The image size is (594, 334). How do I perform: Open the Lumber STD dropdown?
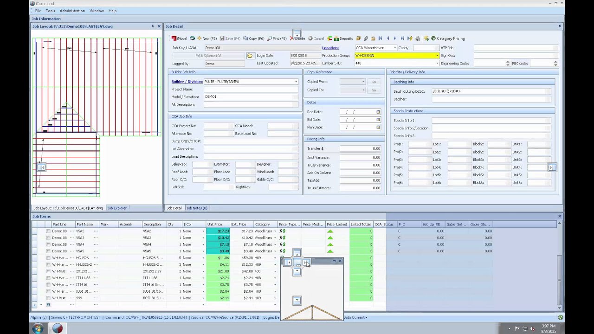(437, 63)
